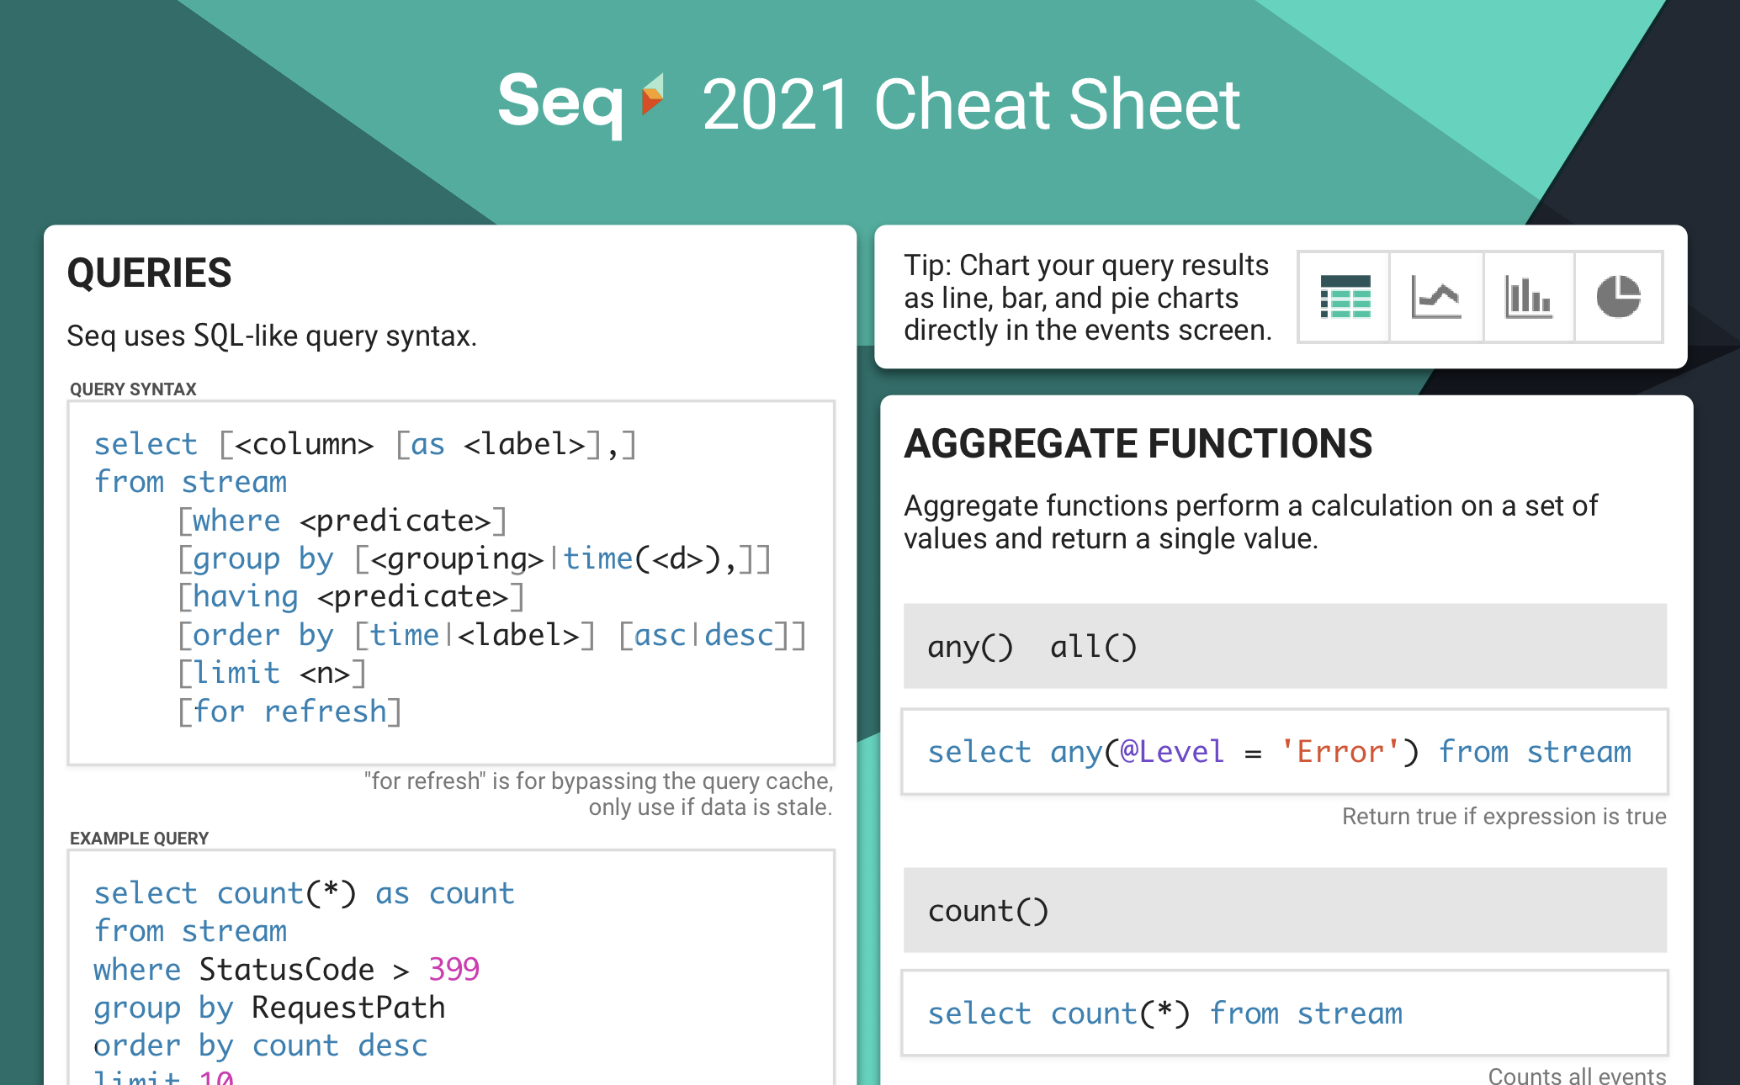Image resolution: width=1740 pixels, height=1085 pixels.
Task: Click the count() function header bar
Action: click(1285, 910)
